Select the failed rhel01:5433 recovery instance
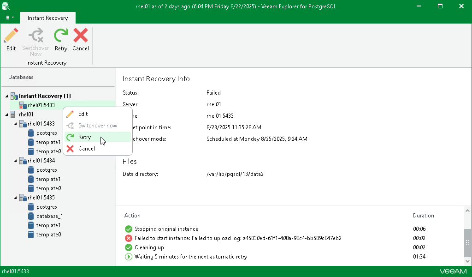Screen dimensions: 472x277 coord(41,105)
